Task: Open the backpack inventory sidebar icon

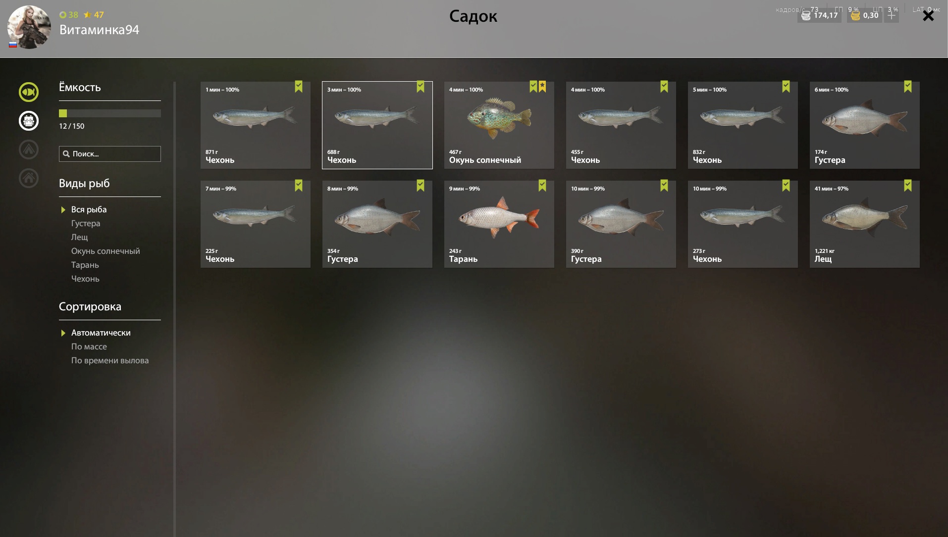Action: click(29, 121)
